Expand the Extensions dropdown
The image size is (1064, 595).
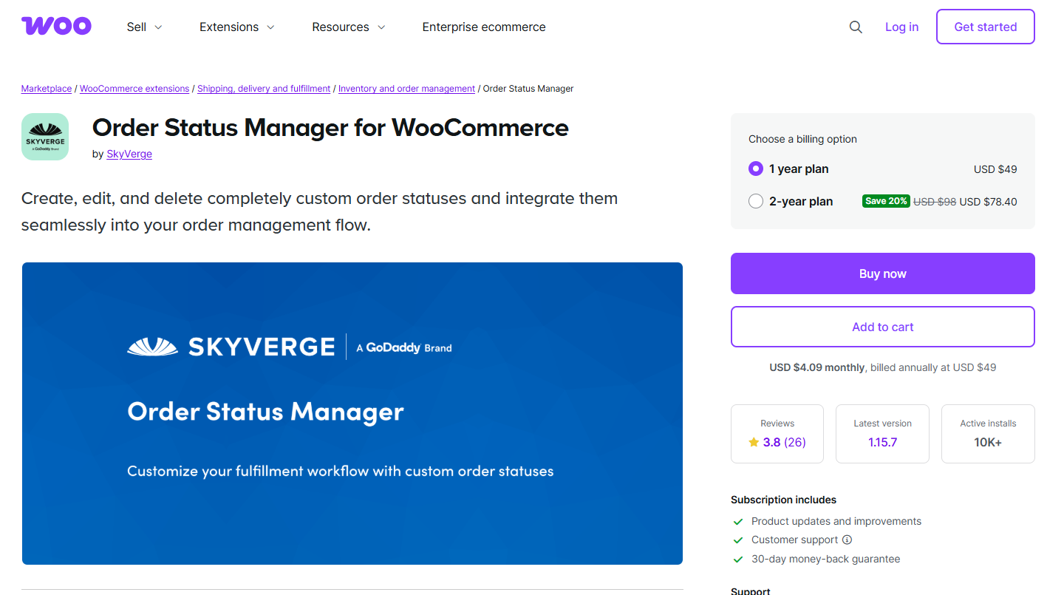tap(236, 27)
